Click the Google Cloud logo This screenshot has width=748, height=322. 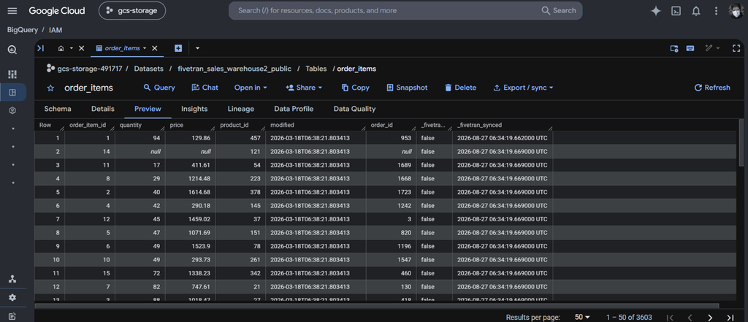(x=57, y=10)
